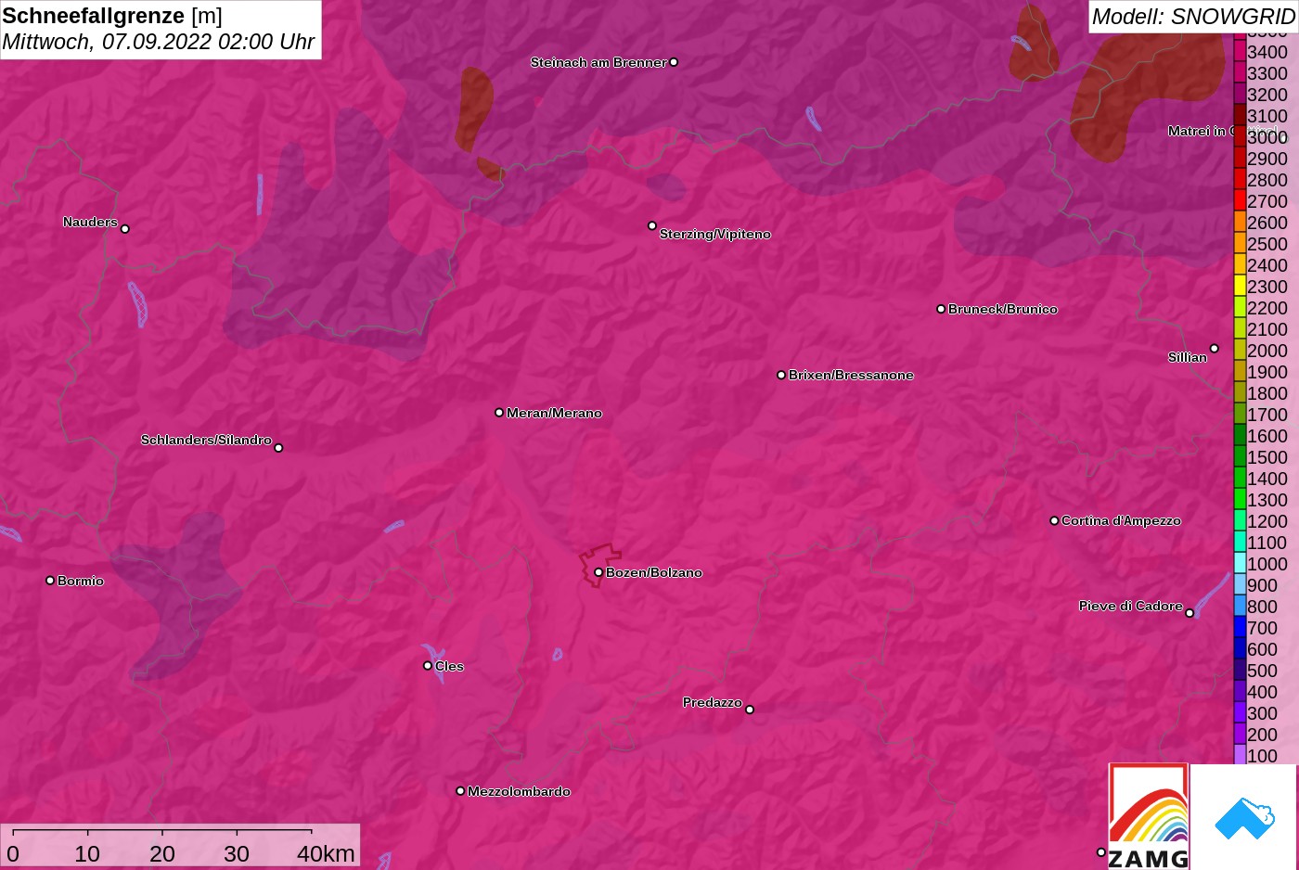Screen dimensions: 1299x870
Task: Click the ZAMG logo
Action: [x=1149, y=816]
